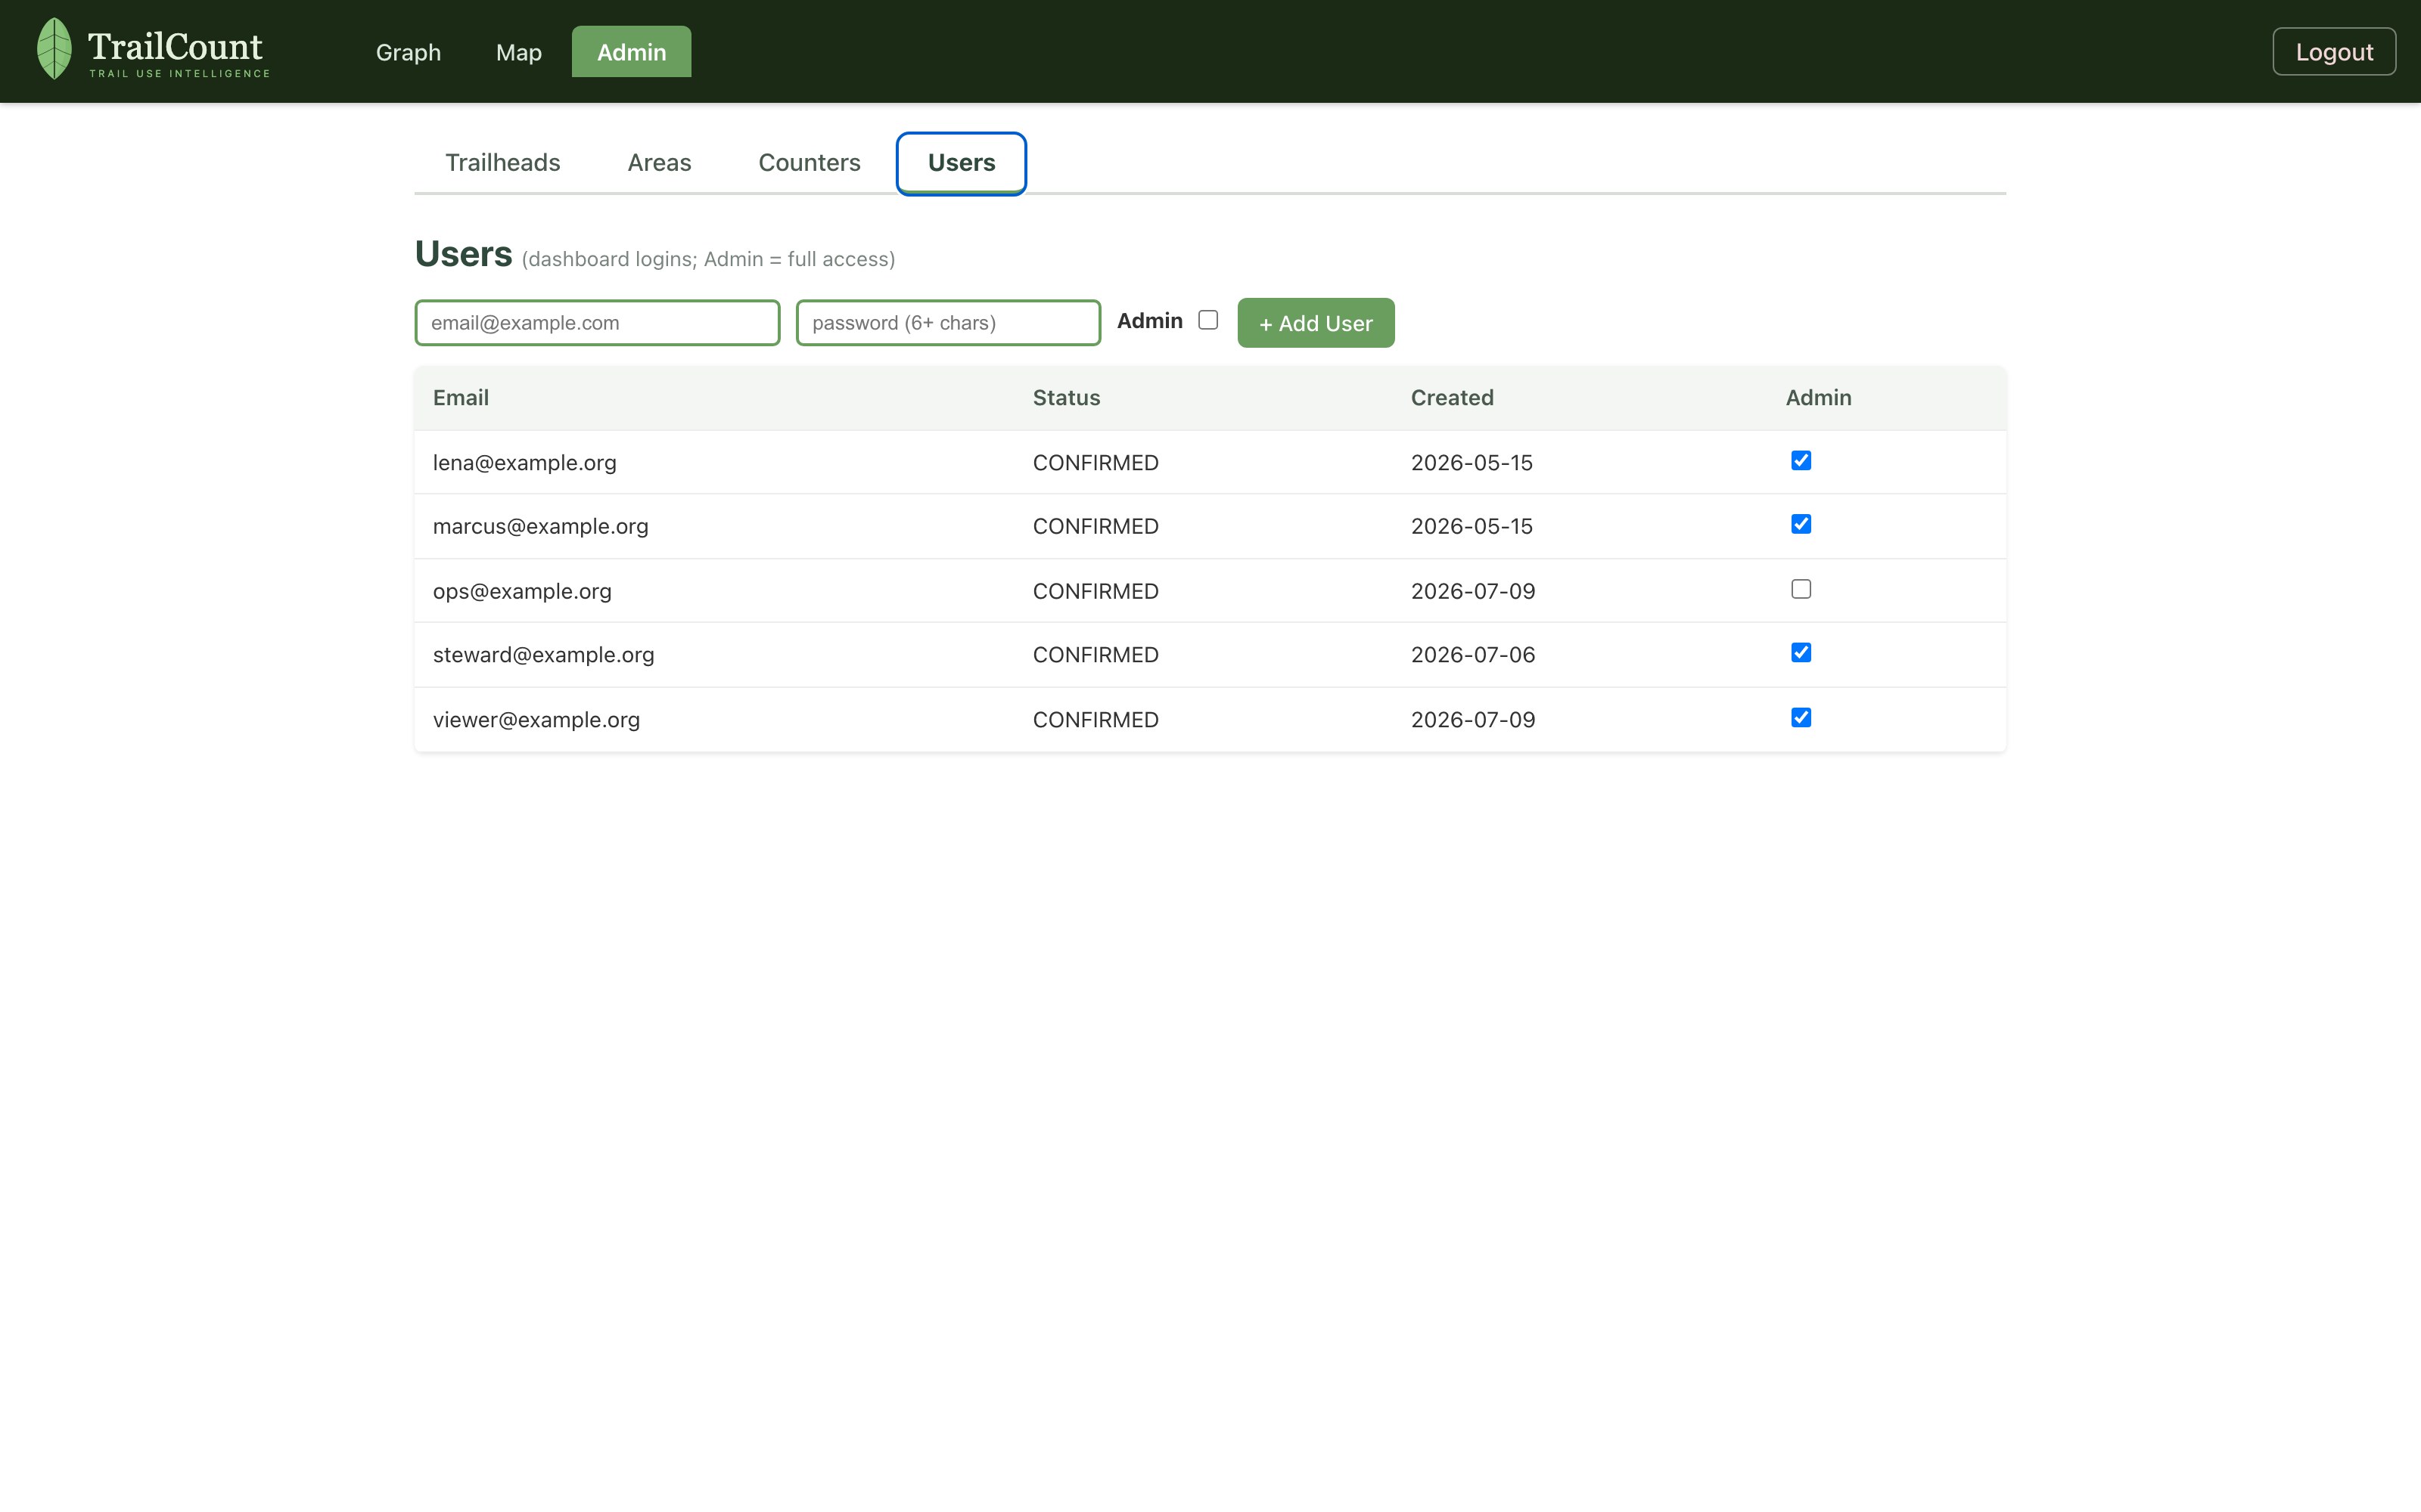Select the ops@example.org email cell
Viewport: 2421px width, 1512px height.
point(522,591)
